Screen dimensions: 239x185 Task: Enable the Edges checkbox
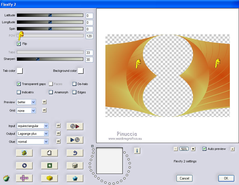click(x=74, y=92)
